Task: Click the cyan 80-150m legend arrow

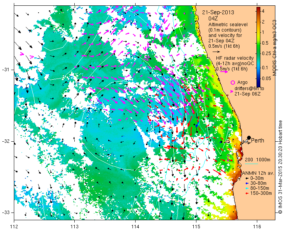Action: 247,189
